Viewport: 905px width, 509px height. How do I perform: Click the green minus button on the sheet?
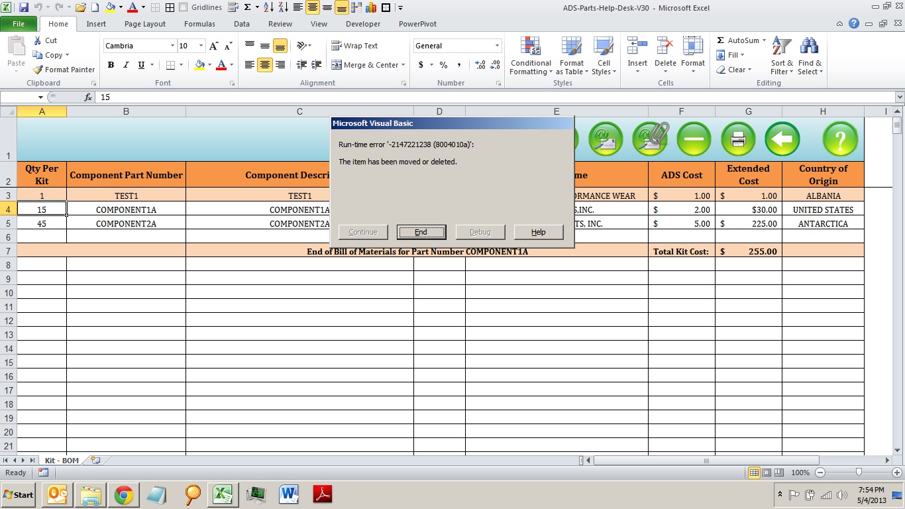[694, 139]
